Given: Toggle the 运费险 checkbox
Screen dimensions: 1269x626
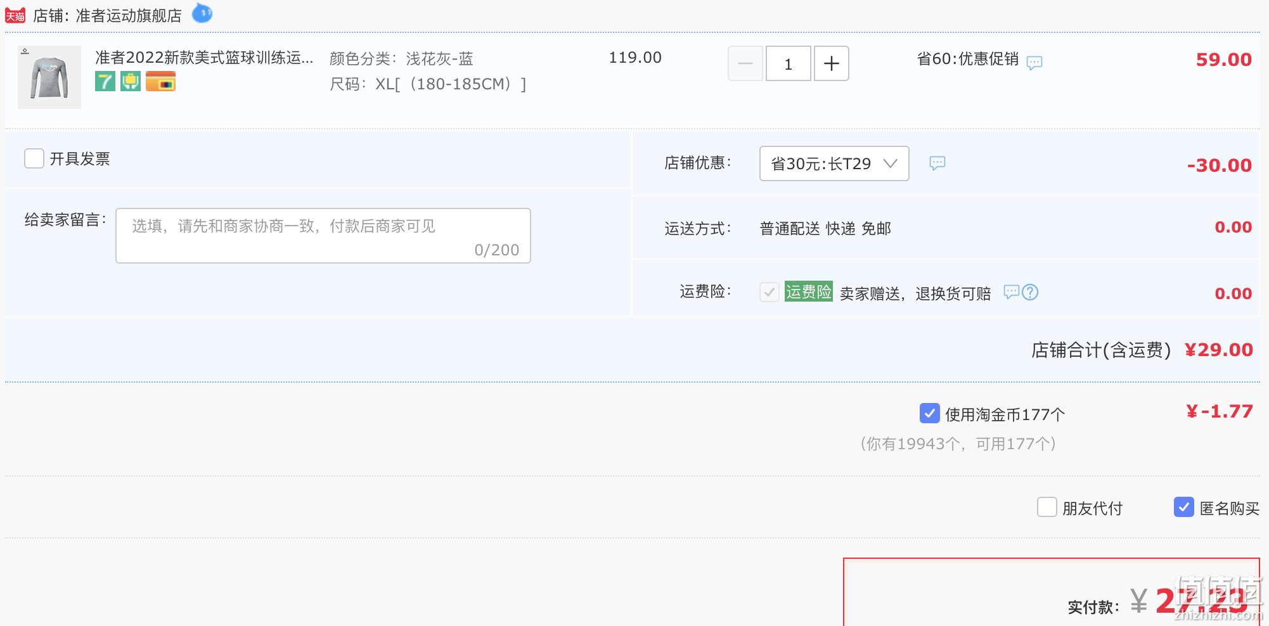Looking at the screenshot, I should click(770, 292).
